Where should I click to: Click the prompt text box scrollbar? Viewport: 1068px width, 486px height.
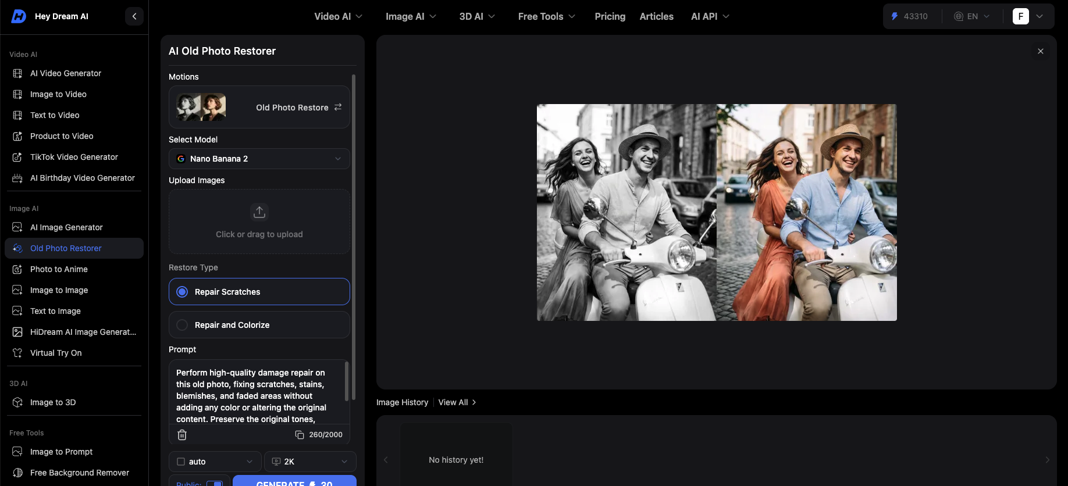click(x=347, y=381)
